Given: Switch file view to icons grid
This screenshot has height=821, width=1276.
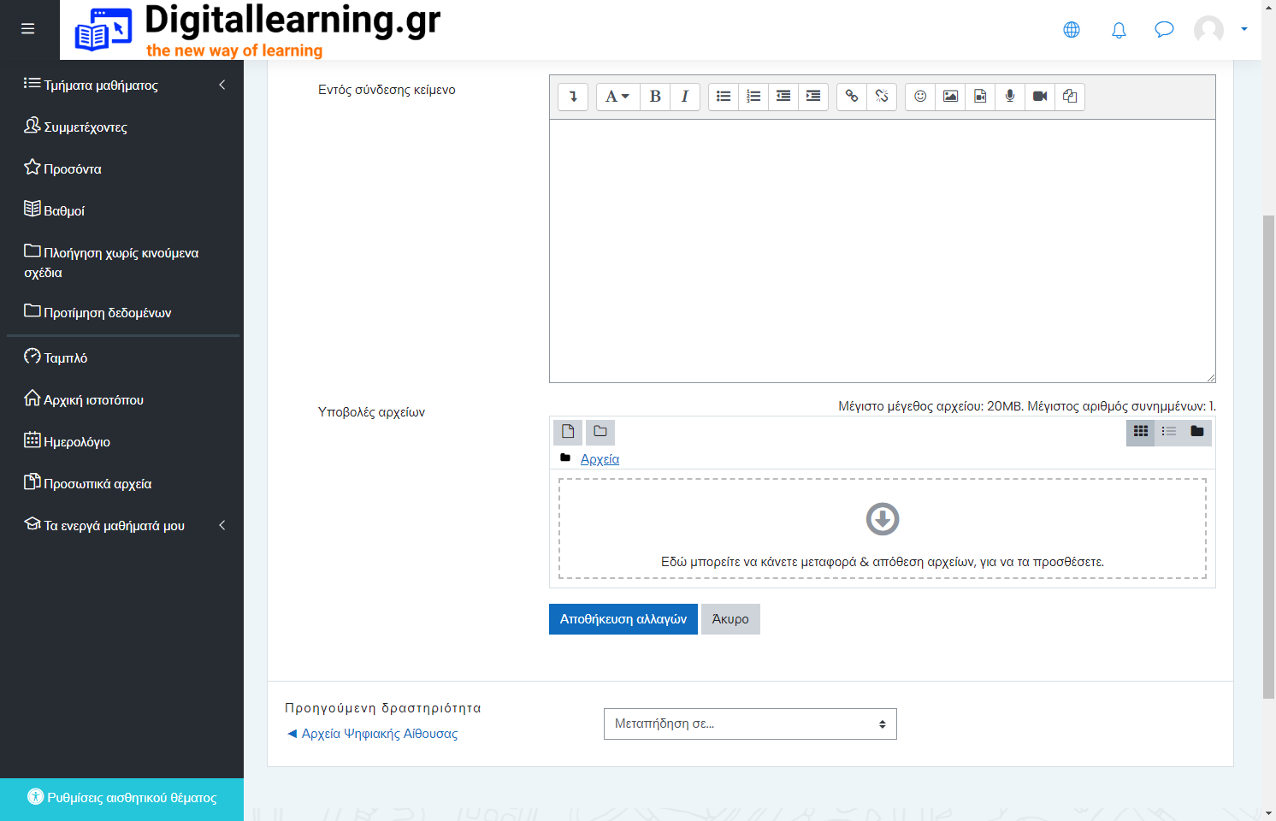Looking at the screenshot, I should pos(1141,432).
